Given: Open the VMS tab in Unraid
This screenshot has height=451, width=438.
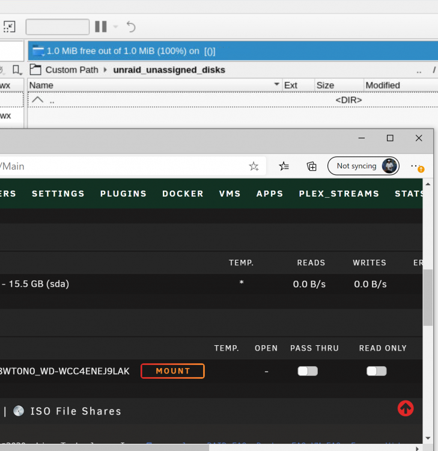Looking at the screenshot, I should click(x=230, y=194).
